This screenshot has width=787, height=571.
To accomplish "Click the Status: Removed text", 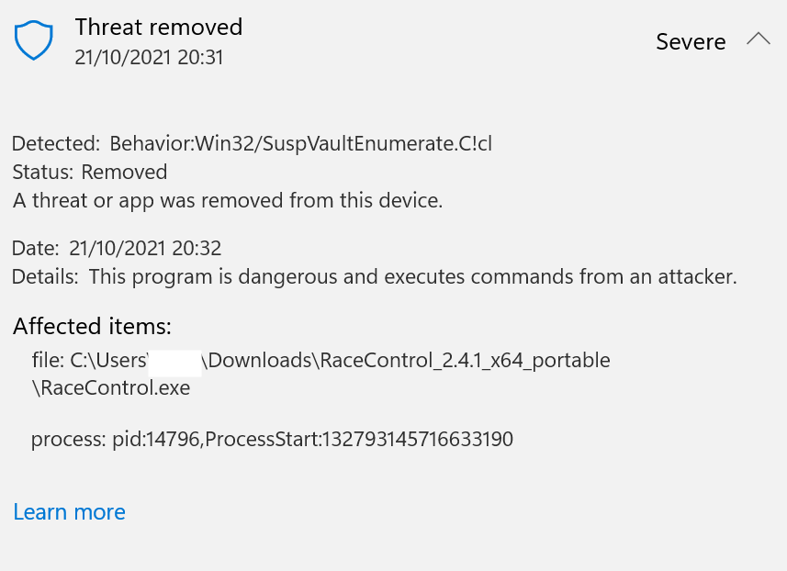I will [x=89, y=172].
